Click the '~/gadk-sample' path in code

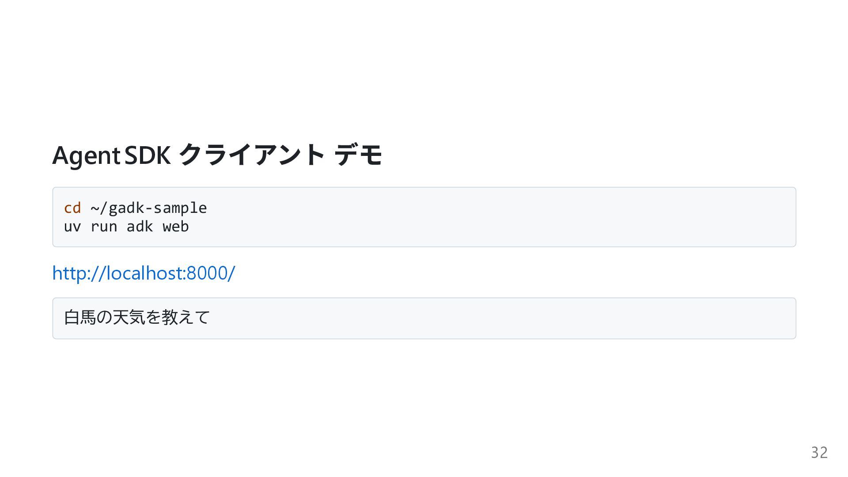coord(148,208)
